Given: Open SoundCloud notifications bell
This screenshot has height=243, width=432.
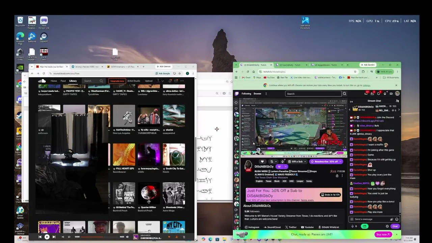Looking at the screenshot, I should [x=170, y=81].
